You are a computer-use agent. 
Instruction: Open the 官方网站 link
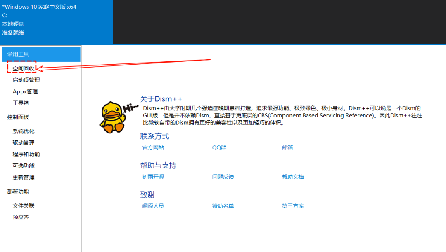coord(153,147)
